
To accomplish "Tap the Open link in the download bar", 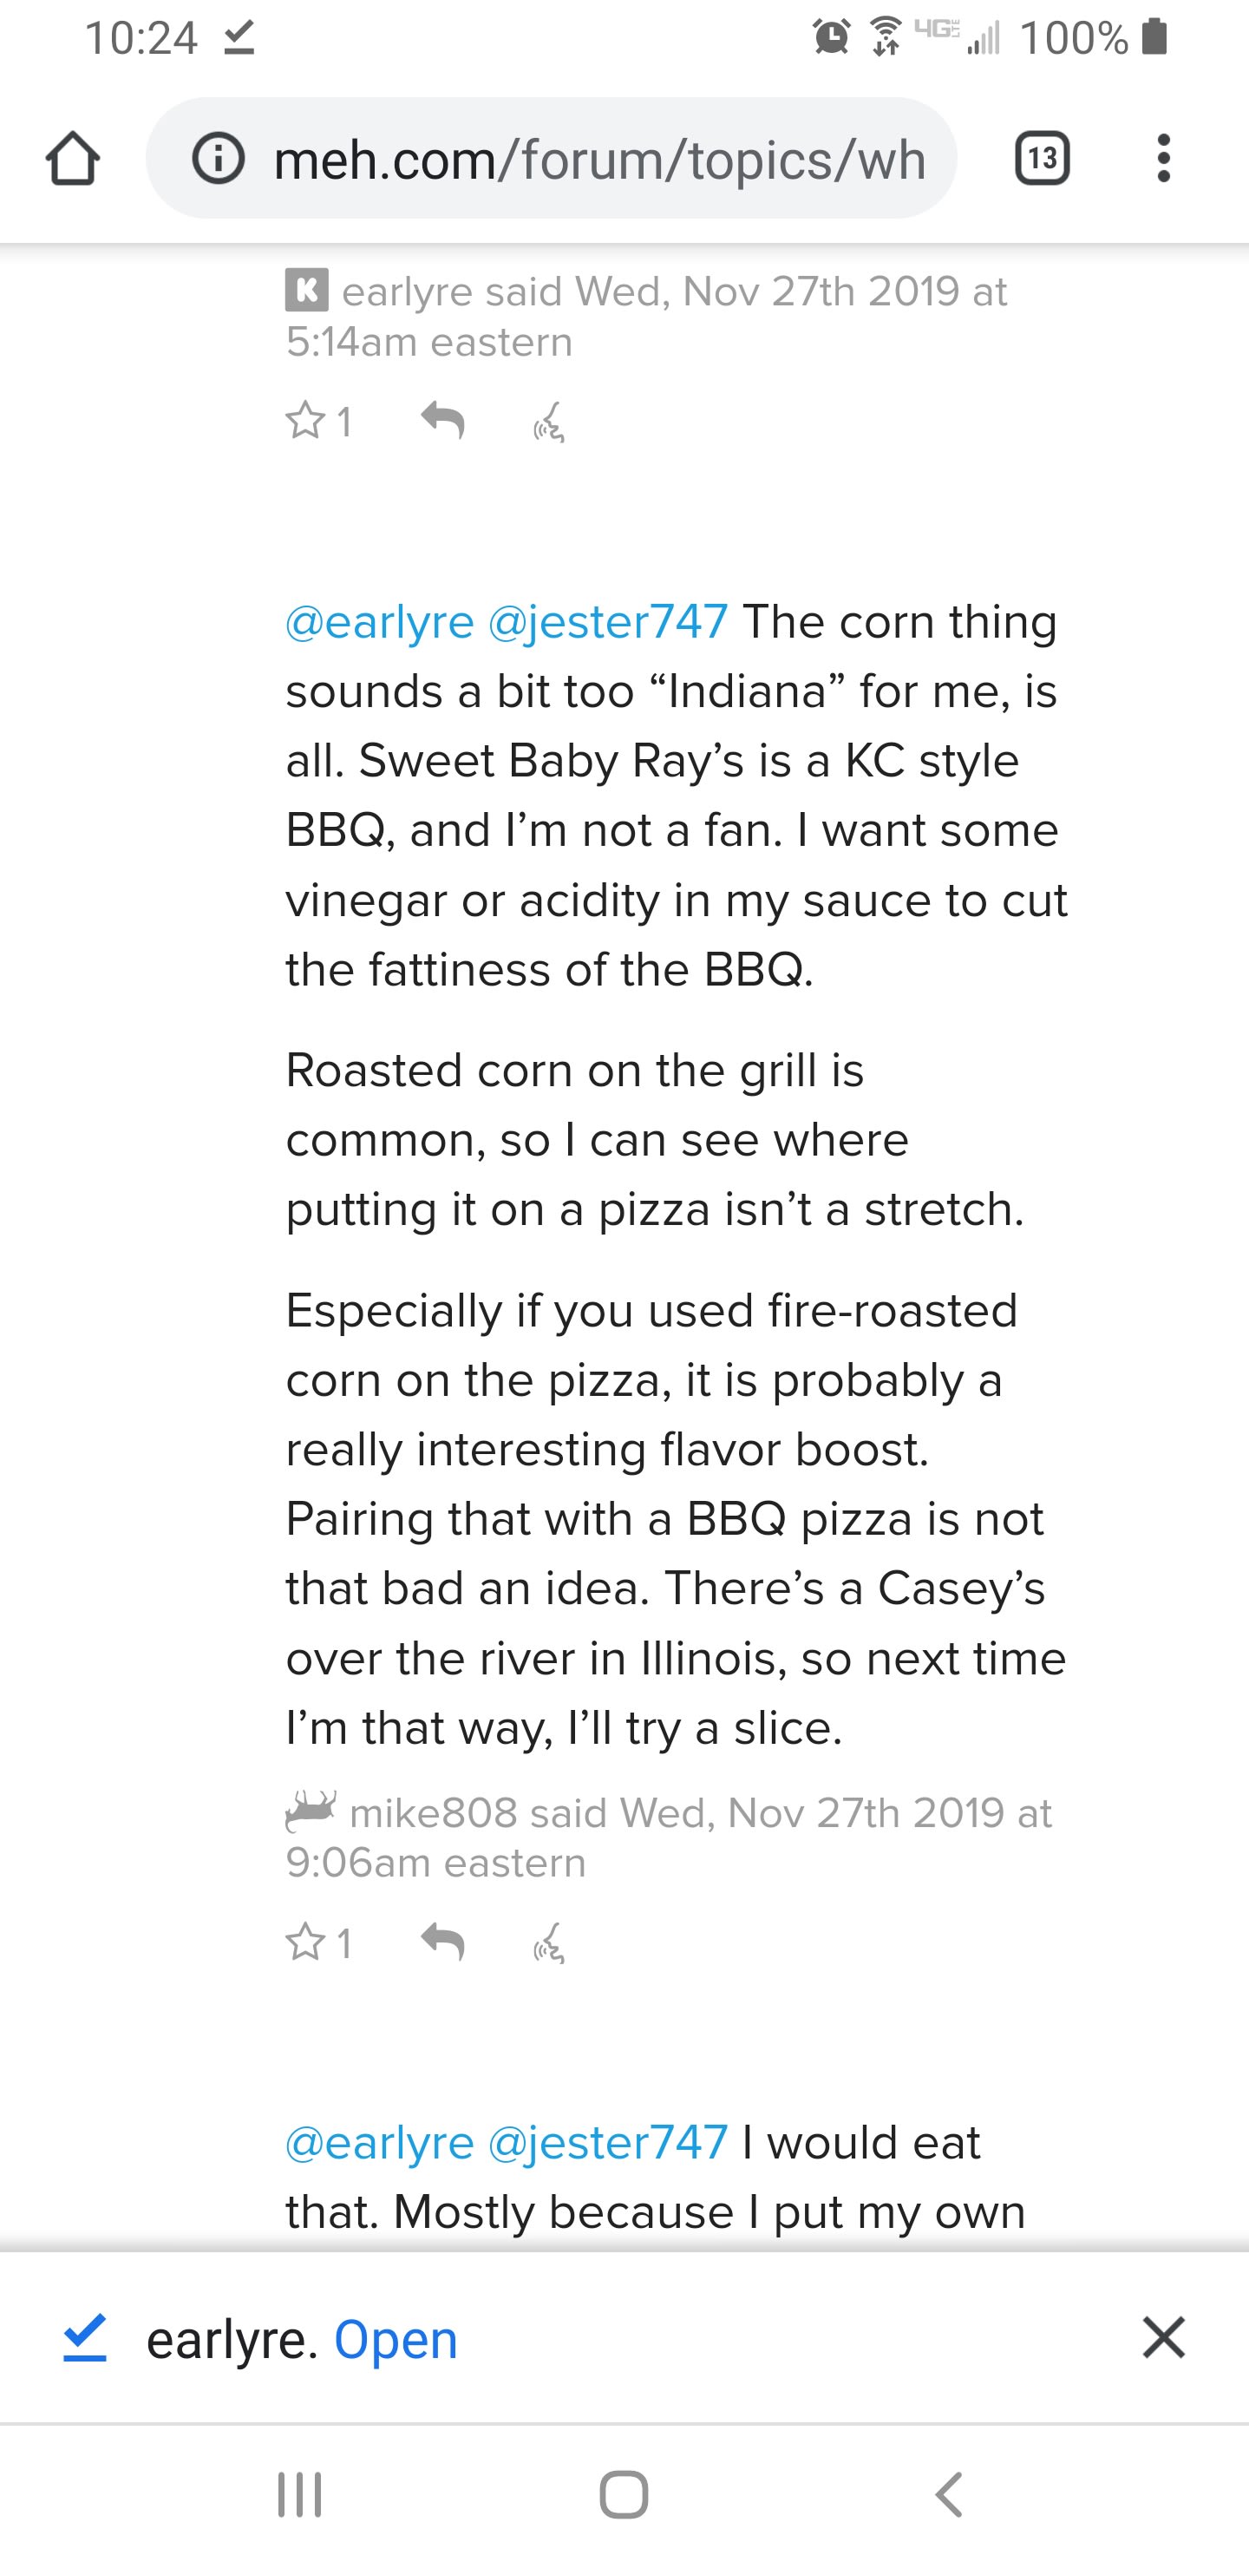I will pyautogui.click(x=396, y=2340).
